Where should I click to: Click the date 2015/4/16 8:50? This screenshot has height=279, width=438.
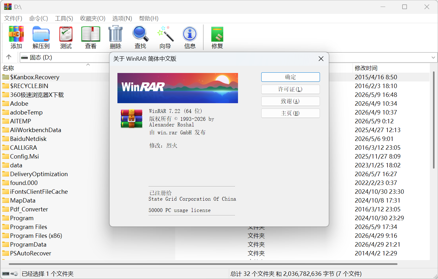[376, 77]
